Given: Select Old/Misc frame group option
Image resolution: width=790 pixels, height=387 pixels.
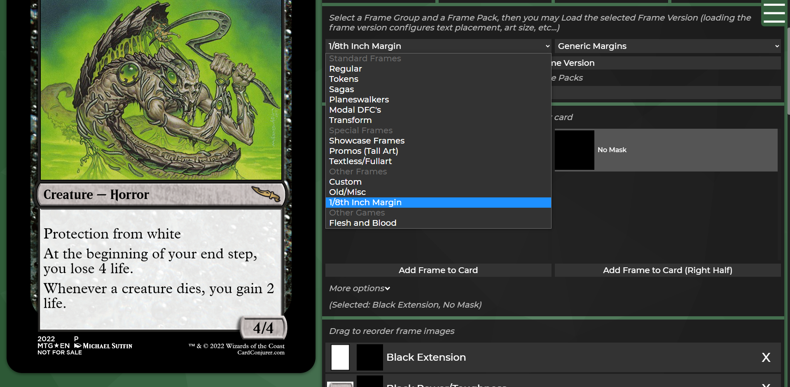Looking at the screenshot, I should click(x=438, y=192).
